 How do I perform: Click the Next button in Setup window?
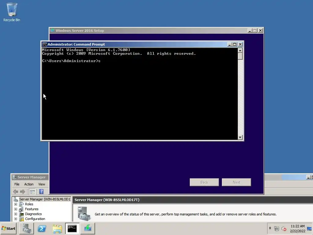tap(236, 182)
